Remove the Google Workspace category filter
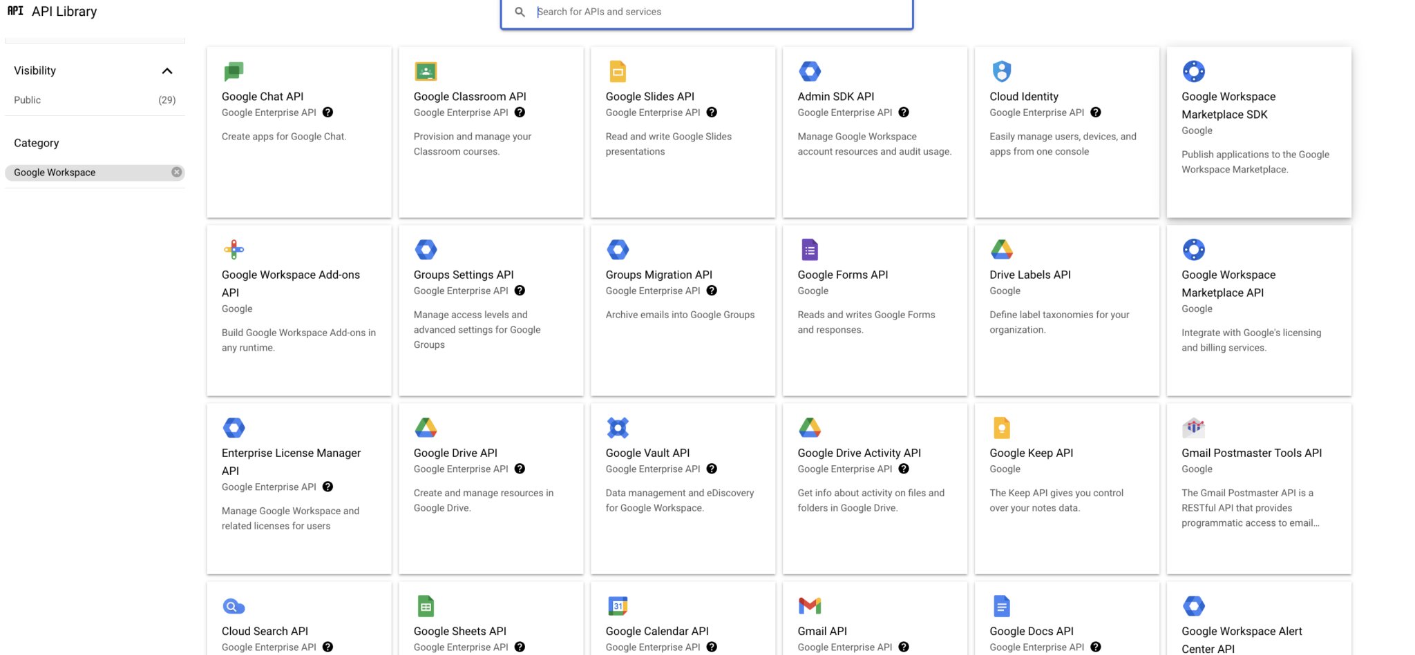The image size is (1415, 655). (x=177, y=172)
